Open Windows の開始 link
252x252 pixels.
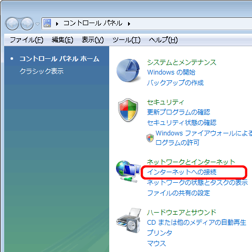click(x=171, y=72)
